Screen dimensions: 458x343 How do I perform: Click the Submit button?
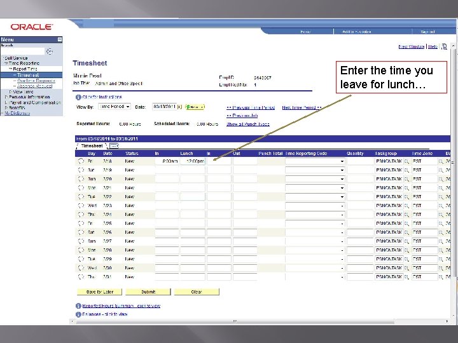pos(148,292)
